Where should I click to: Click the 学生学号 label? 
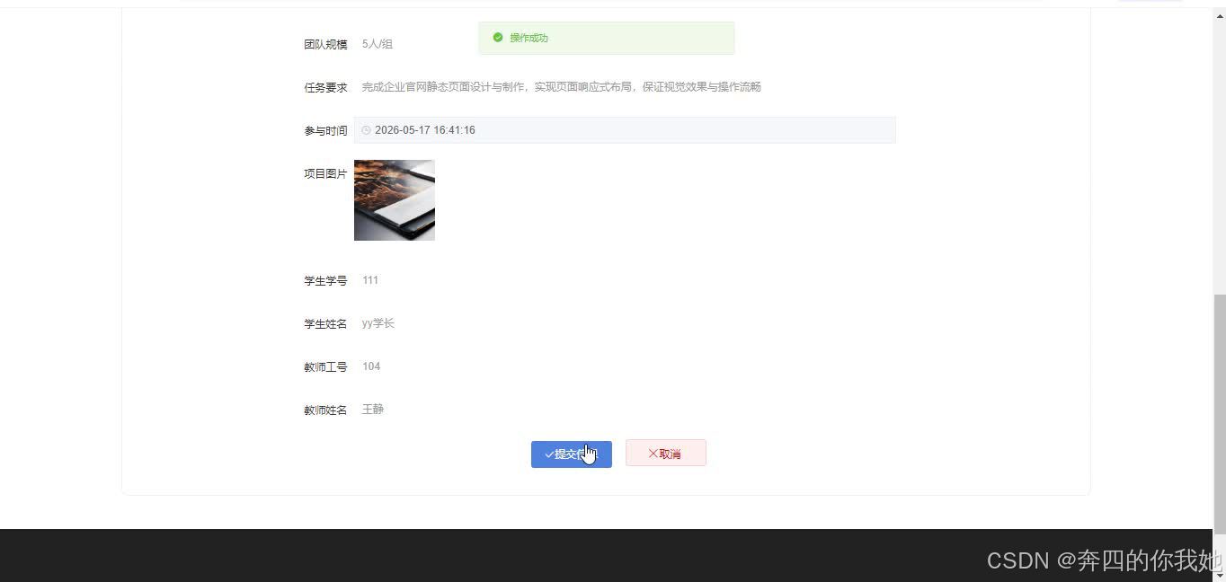tap(325, 280)
